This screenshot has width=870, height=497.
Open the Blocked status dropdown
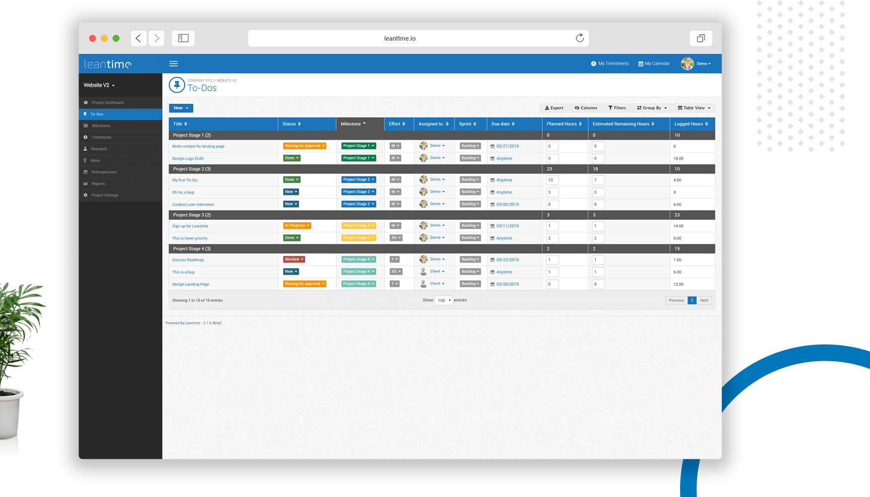pyautogui.click(x=294, y=259)
